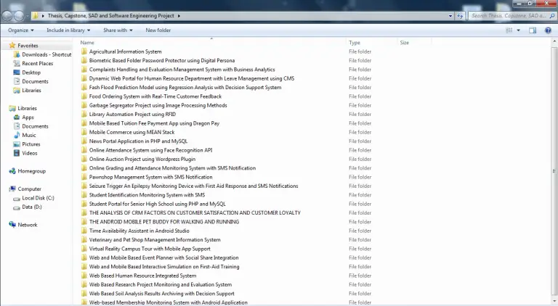Click the New folder button
Viewport: 558px width, 306px height.
158,30
